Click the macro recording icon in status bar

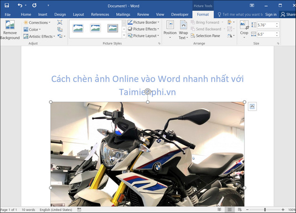pyautogui.click(x=79, y=210)
